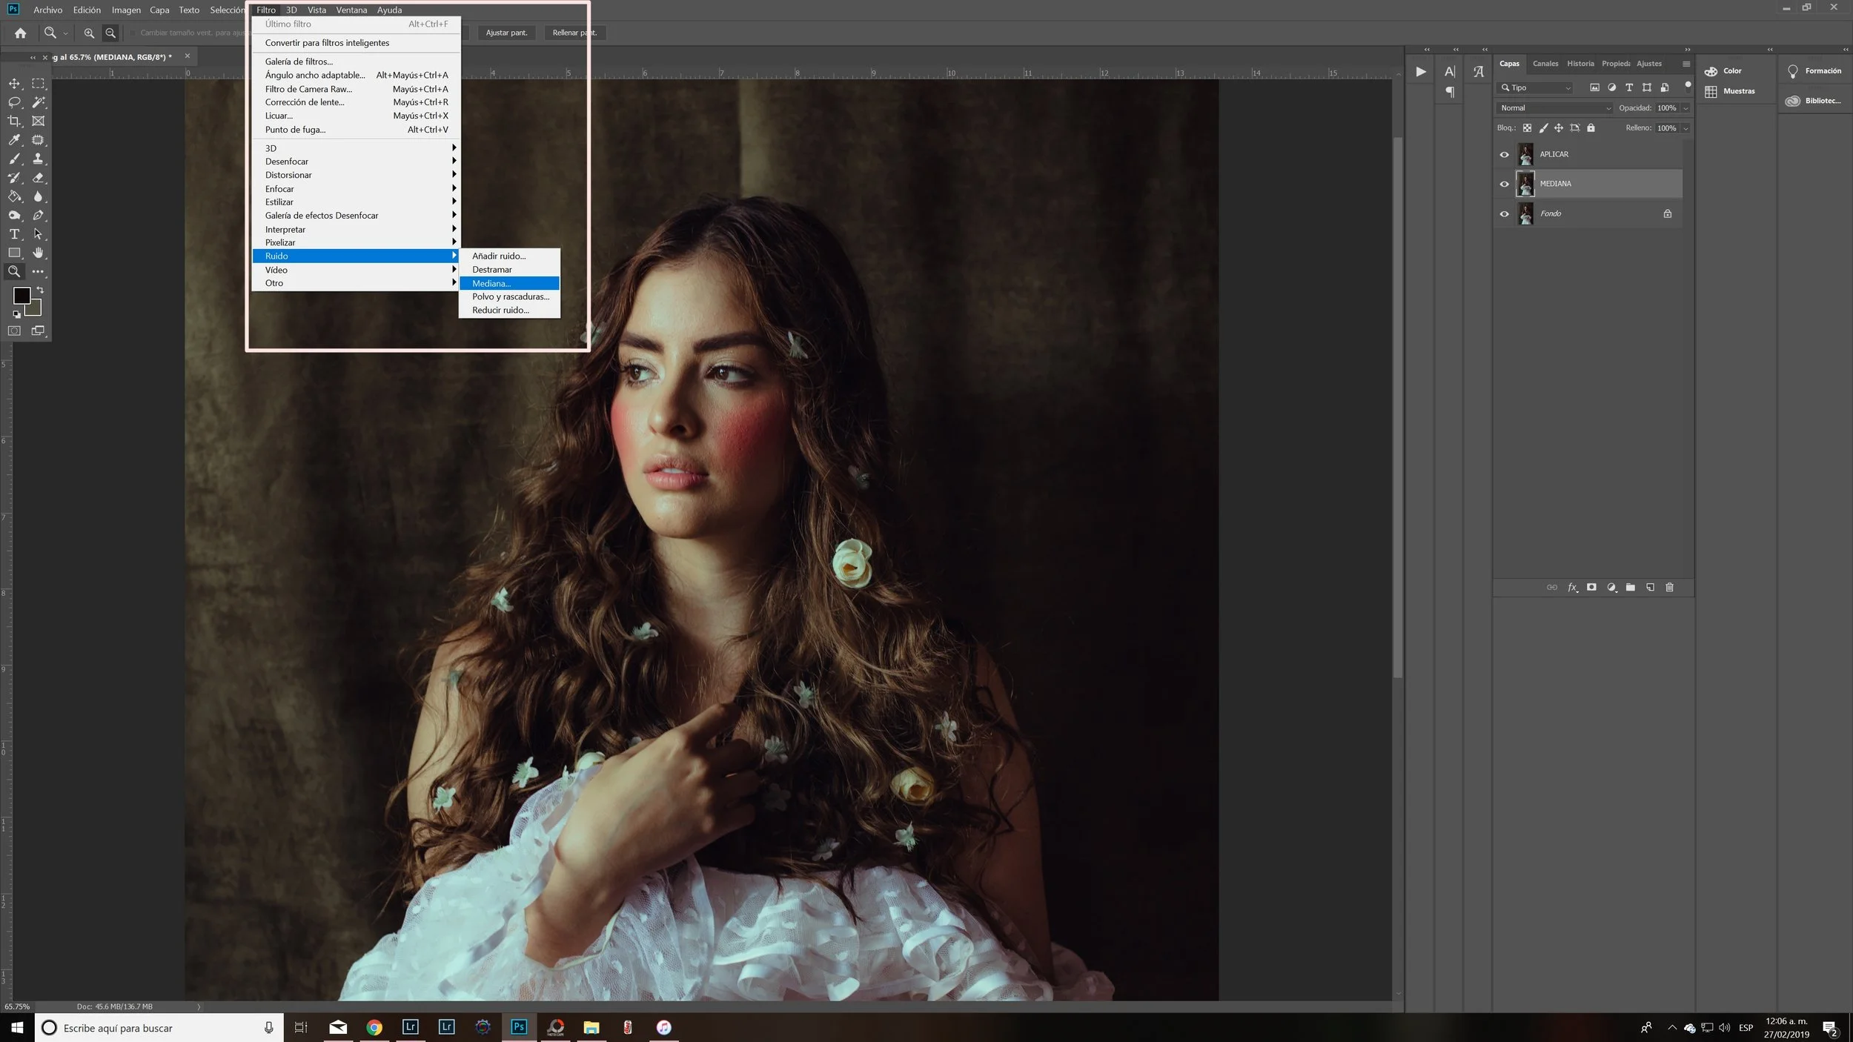
Task: Open the Normal blend mode dropdown
Action: (1554, 108)
